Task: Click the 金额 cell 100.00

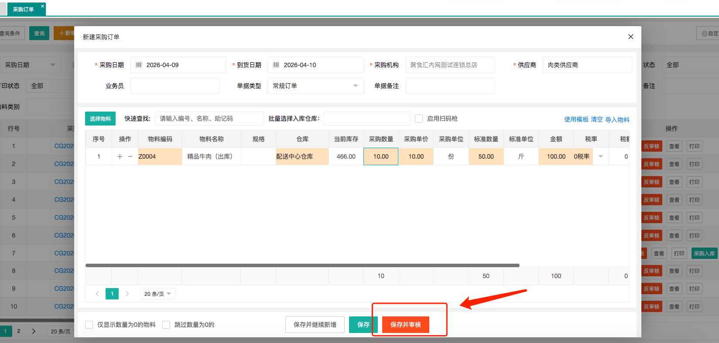Action: coord(556,156)
